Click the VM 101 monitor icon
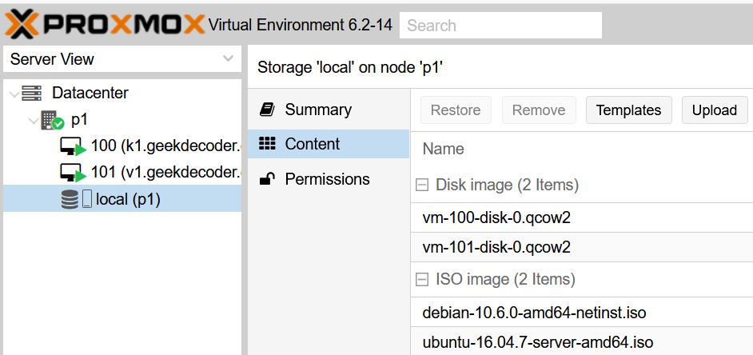The width and height of the screenshot is (753, 355). point(72,173)
